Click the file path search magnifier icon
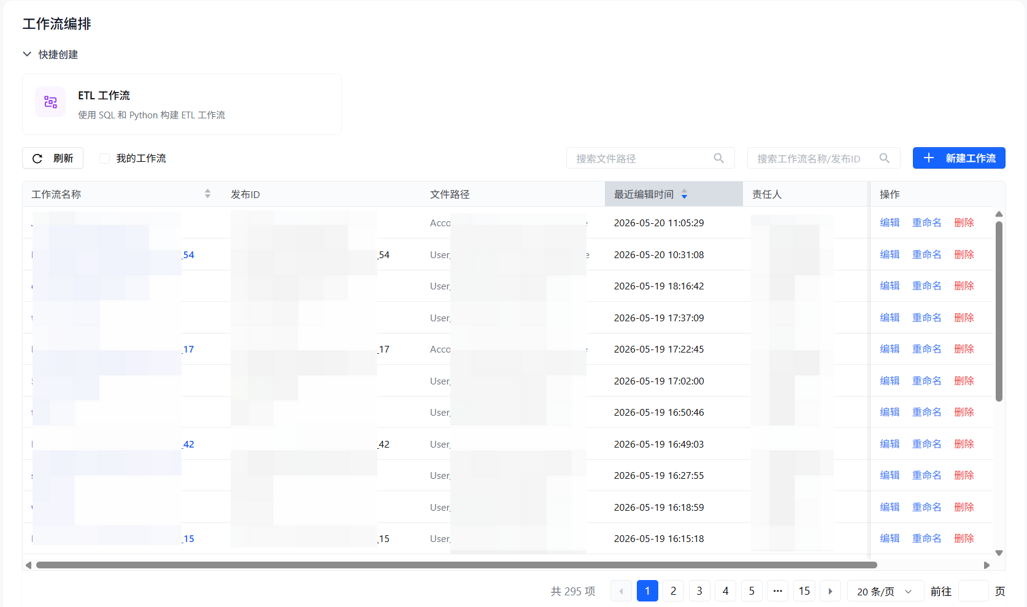Screen dimensions: 1027x607 pyautogui.click(x=719, y=158)
